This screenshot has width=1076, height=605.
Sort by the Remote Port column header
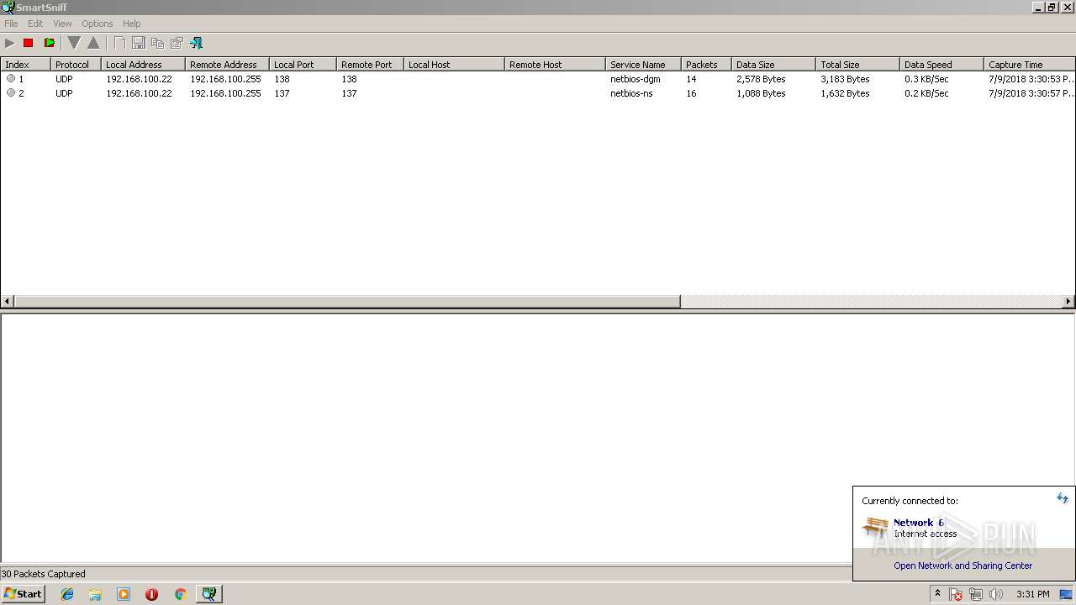[x=370, y=65]
